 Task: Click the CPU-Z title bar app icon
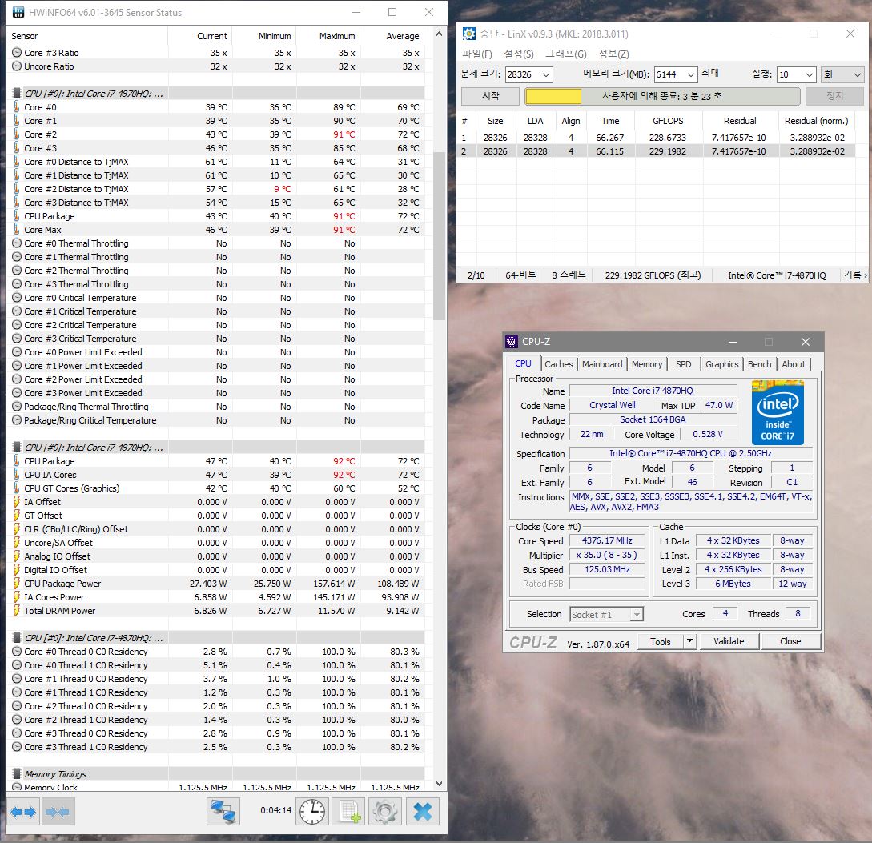512,342
